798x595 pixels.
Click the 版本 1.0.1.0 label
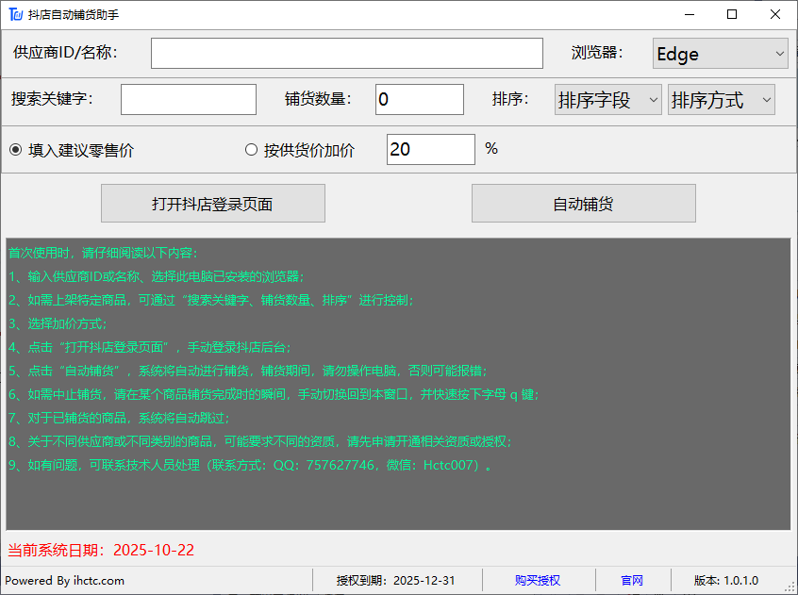tap(726, 581)
